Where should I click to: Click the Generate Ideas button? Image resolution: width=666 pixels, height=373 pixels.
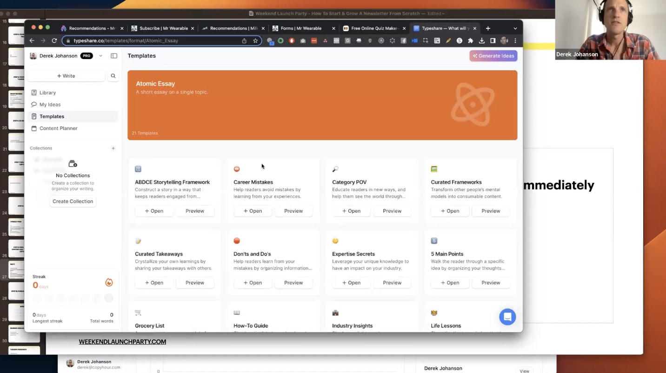(x=493, y=56)
